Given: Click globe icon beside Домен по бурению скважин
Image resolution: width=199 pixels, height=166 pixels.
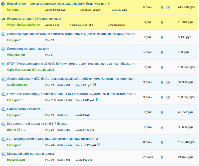Looking at the screenshot, I should click(3, 34).
